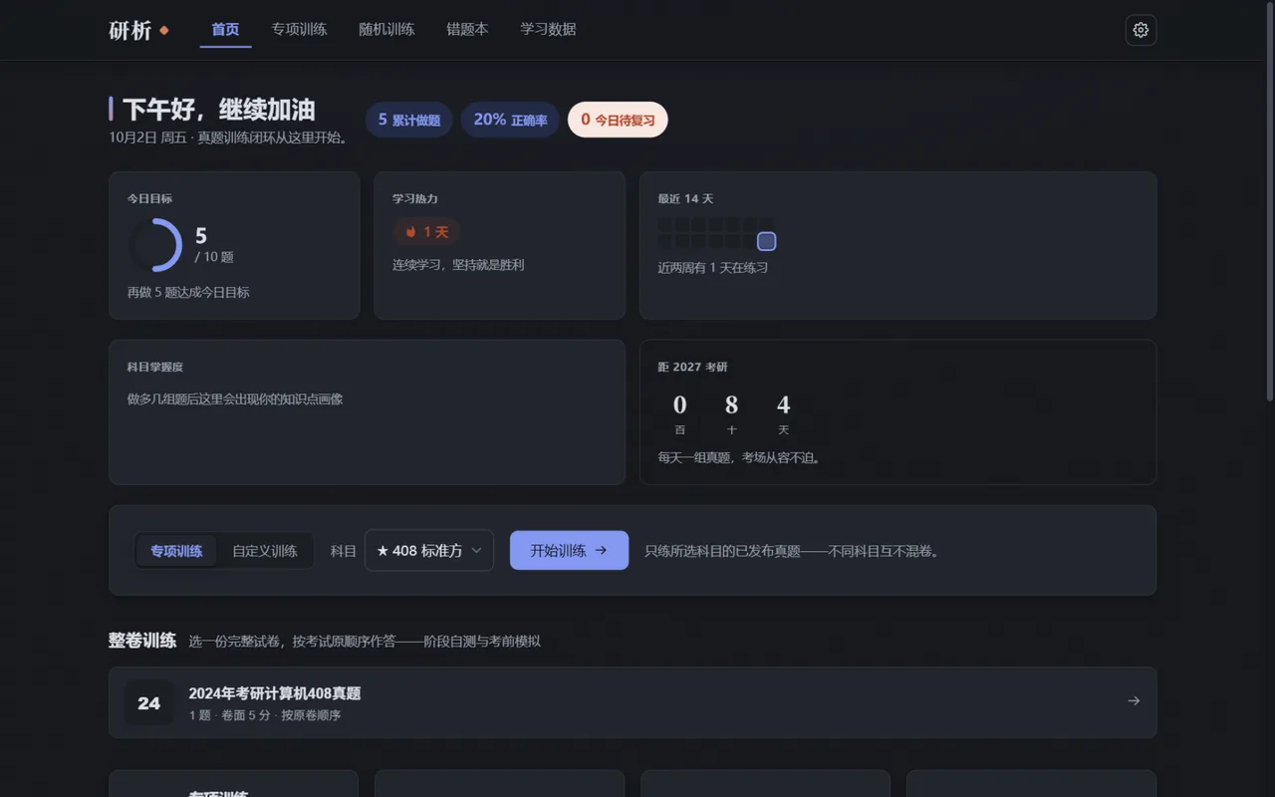The width and height of the screenshot is (1275, 797).
Task: Open the 今日待复习 pill
Action: [x=618, y=120]
